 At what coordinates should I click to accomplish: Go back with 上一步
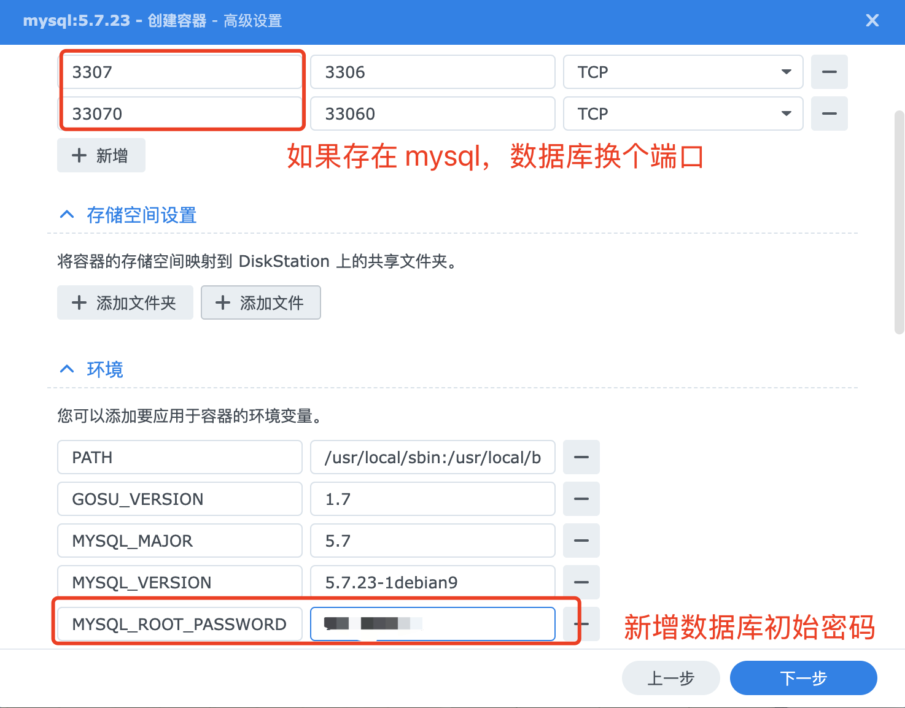point(670,678)
